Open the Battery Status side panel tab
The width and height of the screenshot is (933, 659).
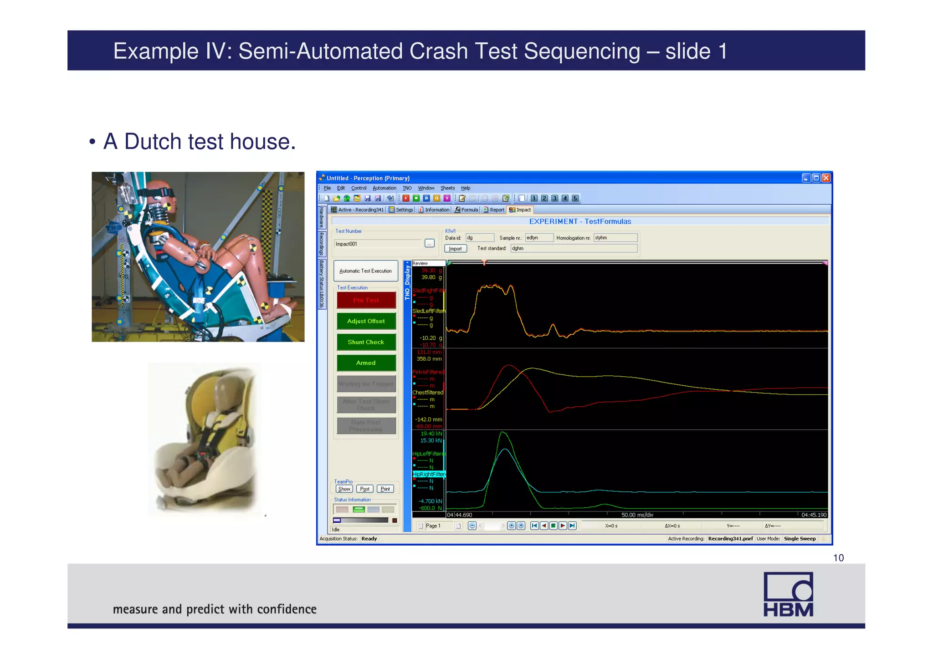pyautogui.click(x=321, y=284)
